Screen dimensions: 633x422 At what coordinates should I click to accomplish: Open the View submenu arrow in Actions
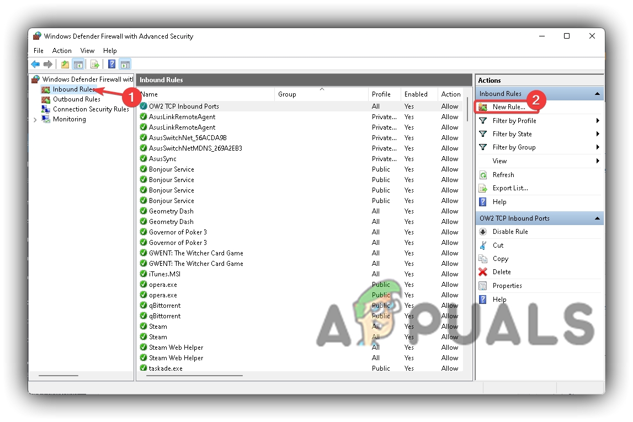pyautogui.click(x=598, y=161)
